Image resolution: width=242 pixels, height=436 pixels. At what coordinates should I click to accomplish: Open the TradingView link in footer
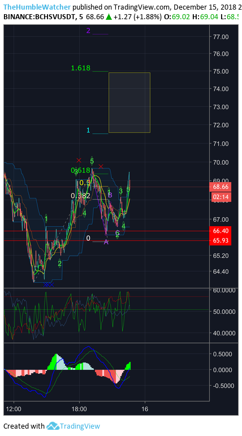point(80,426)
